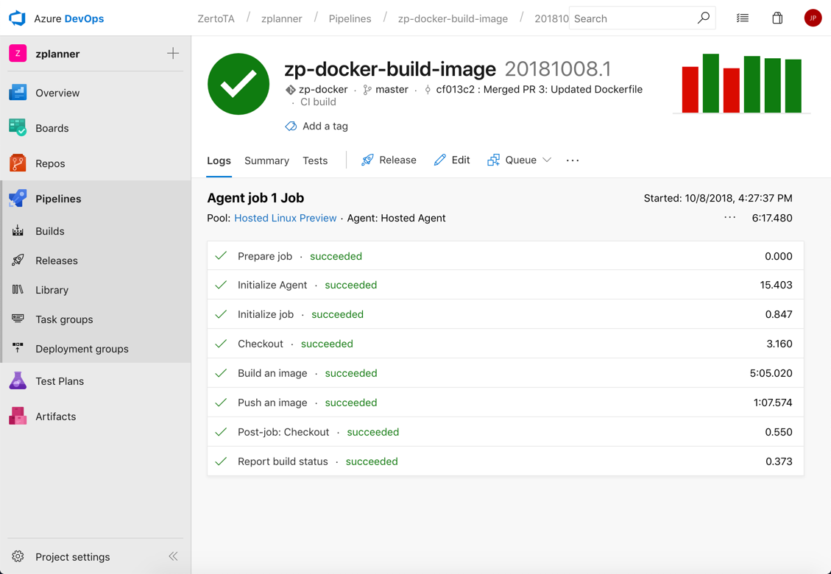831x574 pixels.
Task: Select Deployment groups in the sidebar
Action: click(x=96, y=349)
